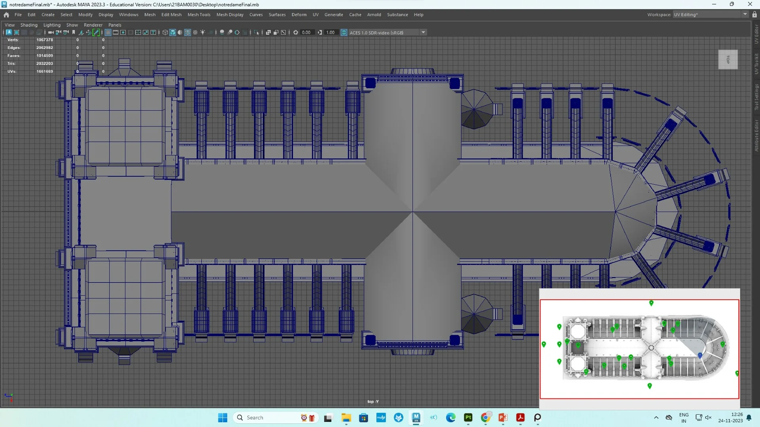Open the ACES 1.0 SDR-video transform dropdown

click(423, 32)
